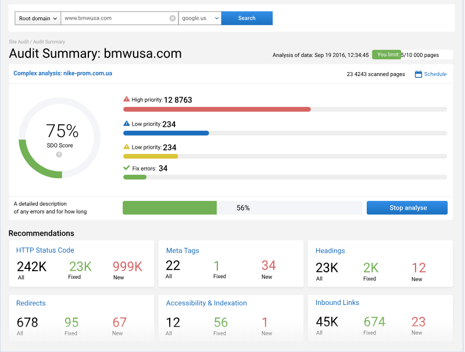465x352 pixels.
Task: Open the Root domain dropdown
Action: (37, 18)
